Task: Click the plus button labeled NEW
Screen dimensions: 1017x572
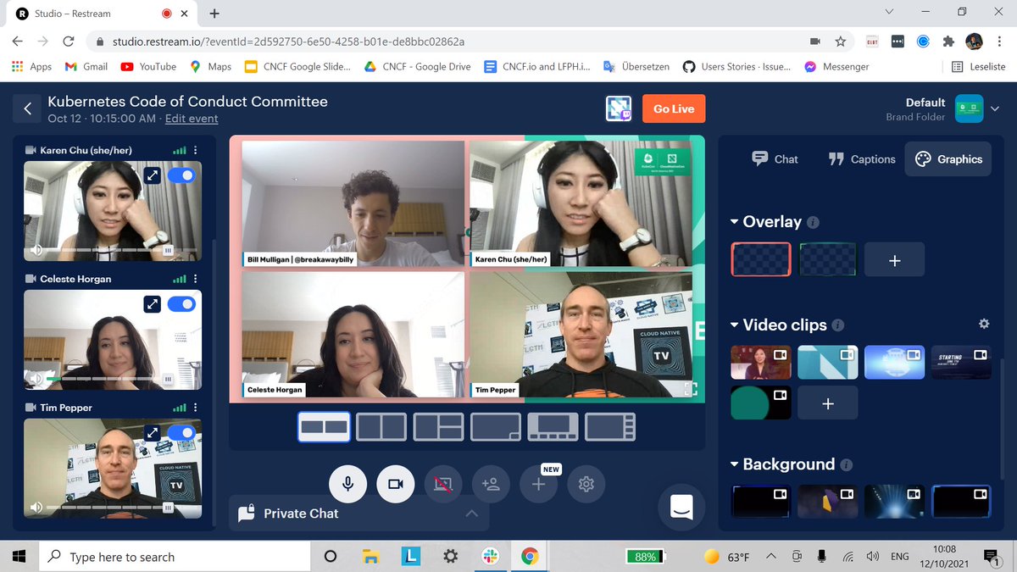Action: click(538, 484)
